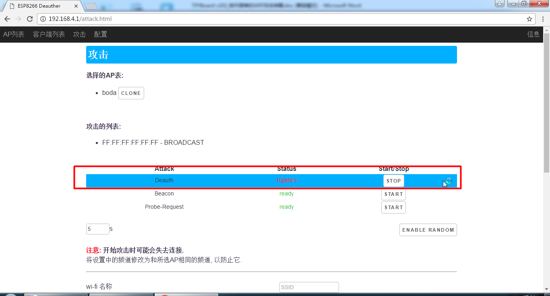Click the browser back arrow
550x296 pixels.
click(x=7, y=19)
